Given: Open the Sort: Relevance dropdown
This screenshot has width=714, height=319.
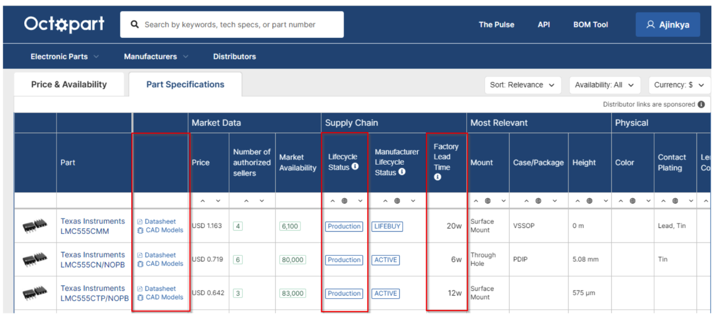Looking at the screenshot, I should click(523, 85).
